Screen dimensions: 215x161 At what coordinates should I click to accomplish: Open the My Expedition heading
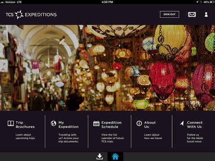click(69, 125)
